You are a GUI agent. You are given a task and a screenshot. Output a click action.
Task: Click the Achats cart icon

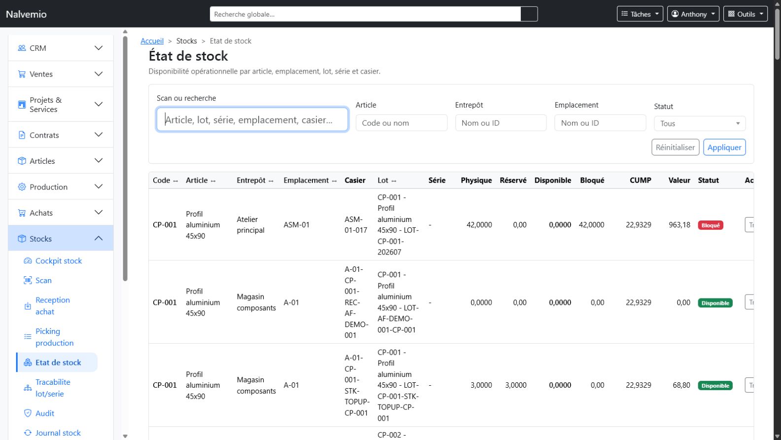(x=22, y=213)
